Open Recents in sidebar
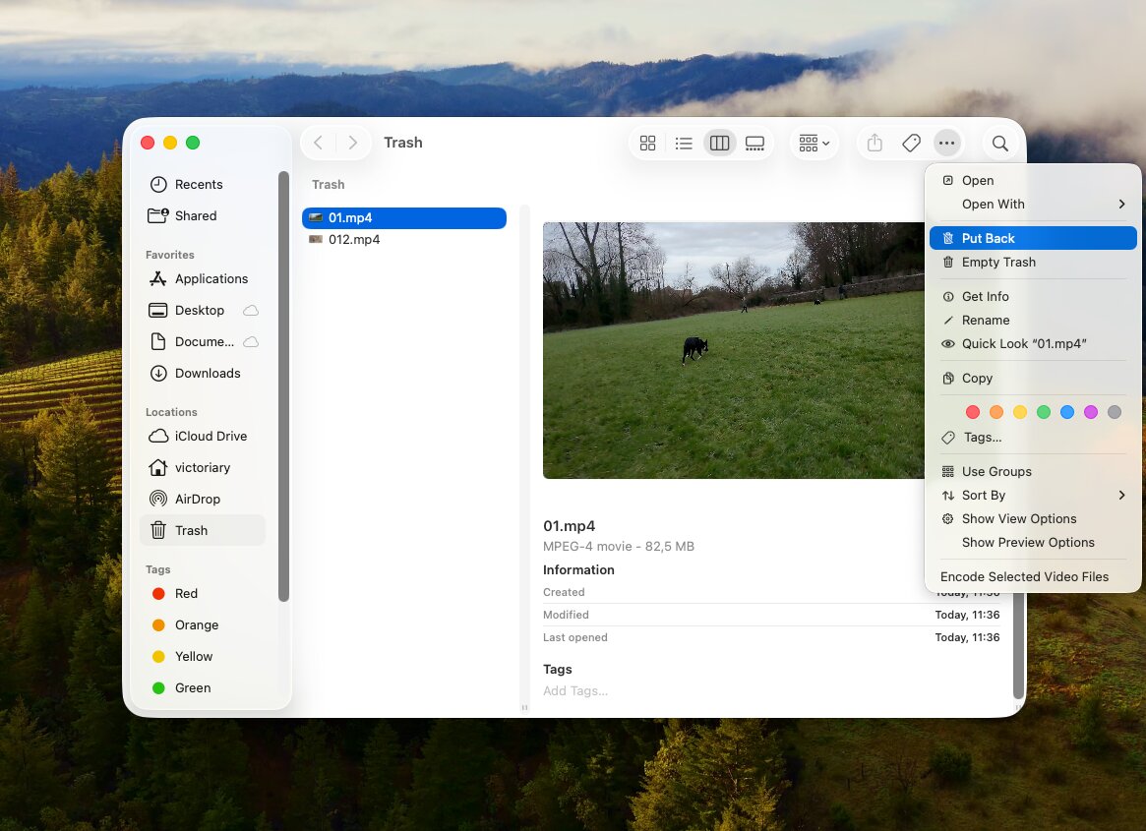Image resolution: width=1146 pixels, height=831 pixels. tap(202, 184)
